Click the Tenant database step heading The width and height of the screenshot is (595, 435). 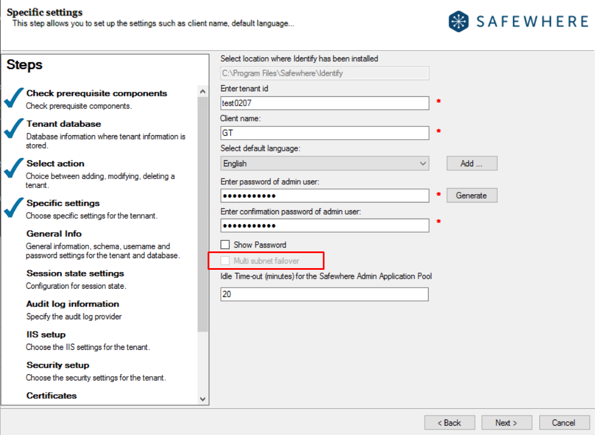click(64, 124)
